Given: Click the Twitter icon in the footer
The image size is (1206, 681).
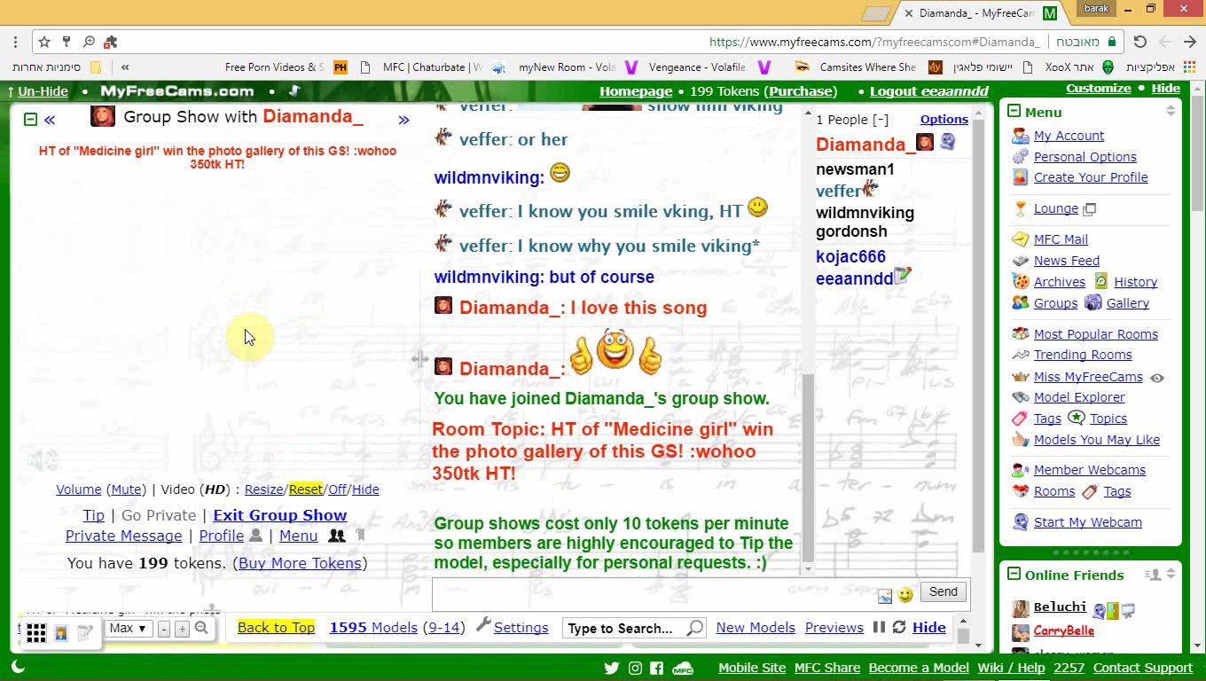Looking at the screenshot, I should tap(611, 668).
